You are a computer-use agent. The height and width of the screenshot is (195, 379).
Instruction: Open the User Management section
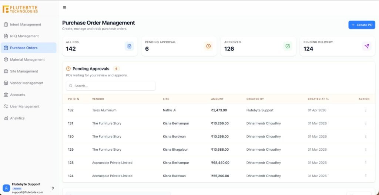point(28,106)
